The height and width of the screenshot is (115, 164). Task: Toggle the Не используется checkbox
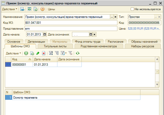[132, 9]
